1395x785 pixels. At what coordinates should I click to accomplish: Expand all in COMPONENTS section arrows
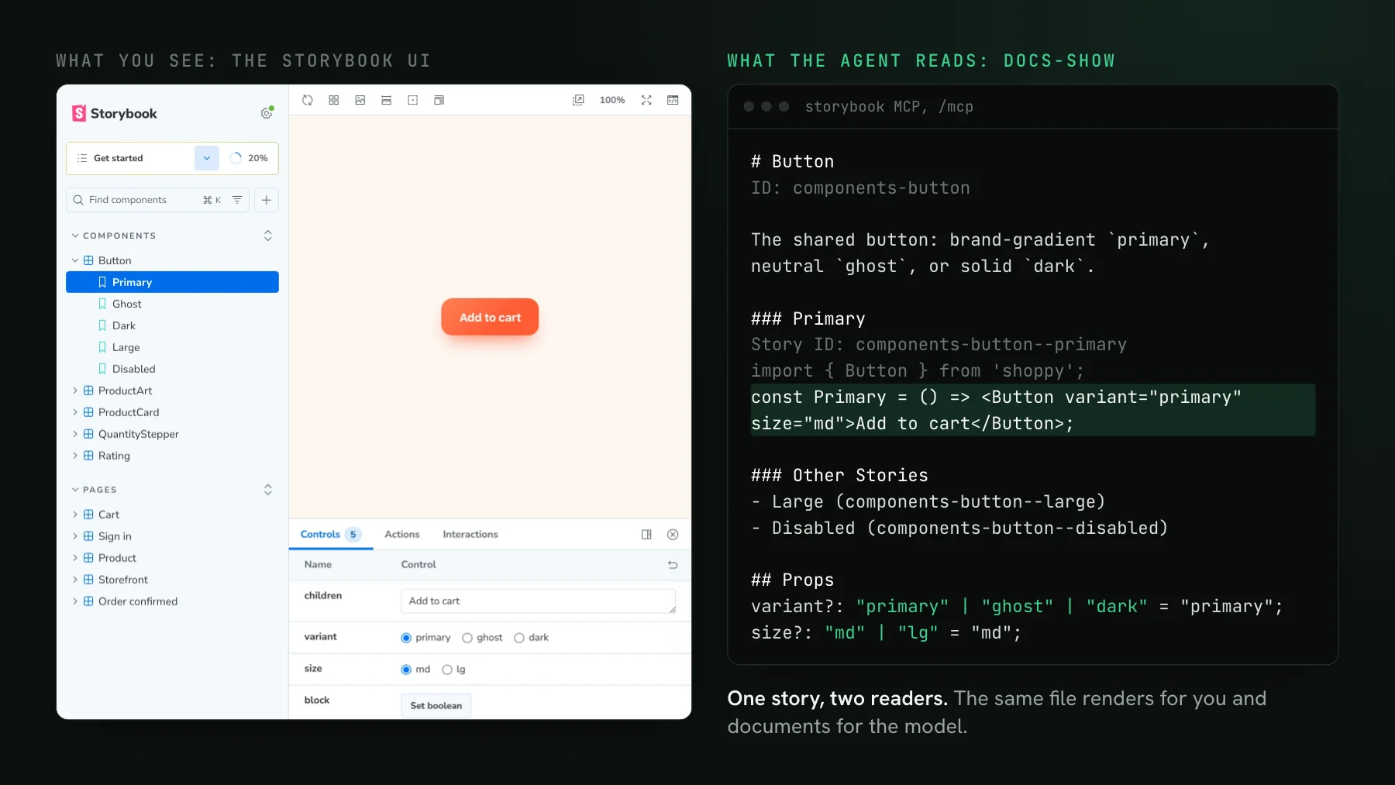coord(268,236)
